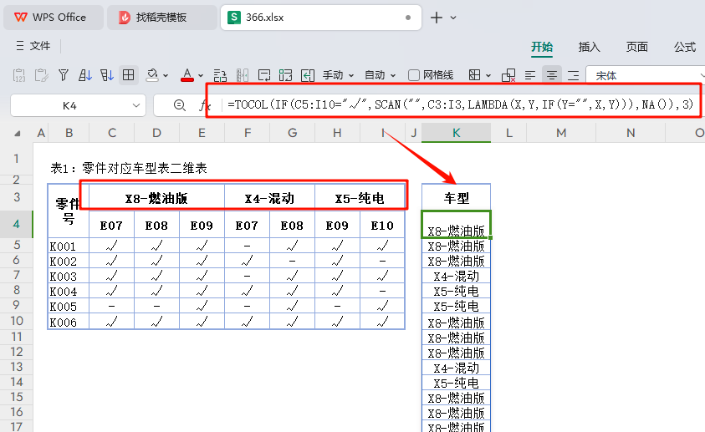Click the active cell K4 X8-燃油版
Viewport: 705px width, 432px height.
456,224
